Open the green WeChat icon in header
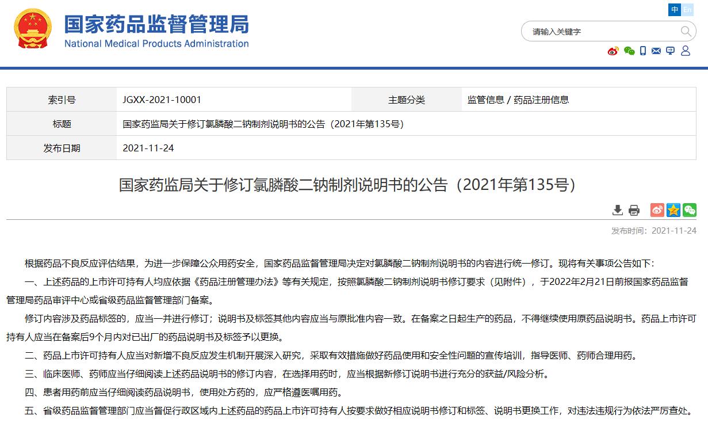 (629, 51)
